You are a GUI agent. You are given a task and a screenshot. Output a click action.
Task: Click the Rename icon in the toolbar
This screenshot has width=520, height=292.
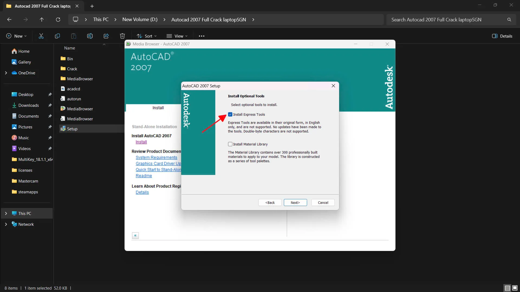[90, 36]
